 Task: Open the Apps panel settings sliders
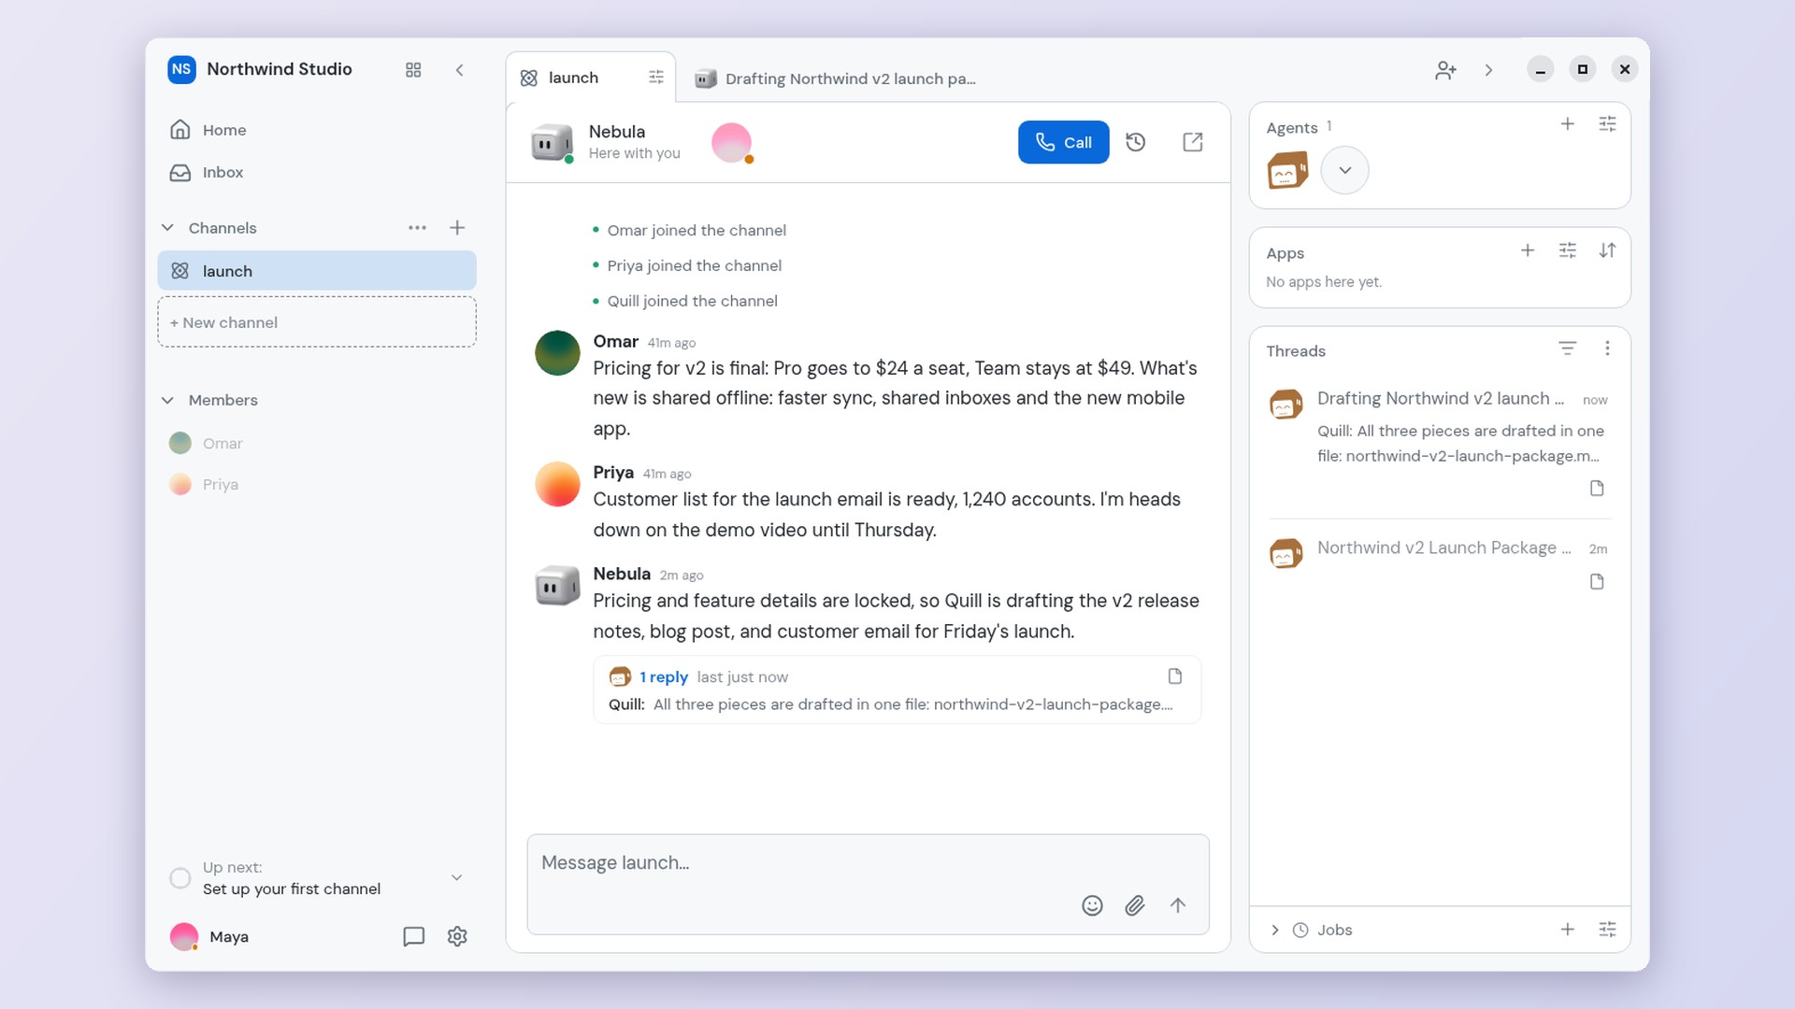1568,250
